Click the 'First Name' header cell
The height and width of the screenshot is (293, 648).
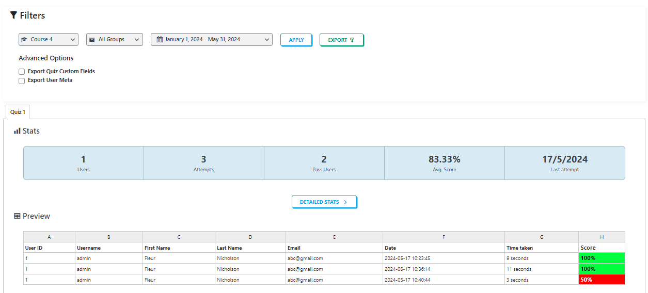click(179, 248)
